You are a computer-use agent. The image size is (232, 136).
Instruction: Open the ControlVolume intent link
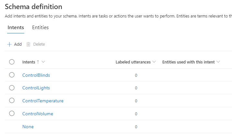click(38, 114)
